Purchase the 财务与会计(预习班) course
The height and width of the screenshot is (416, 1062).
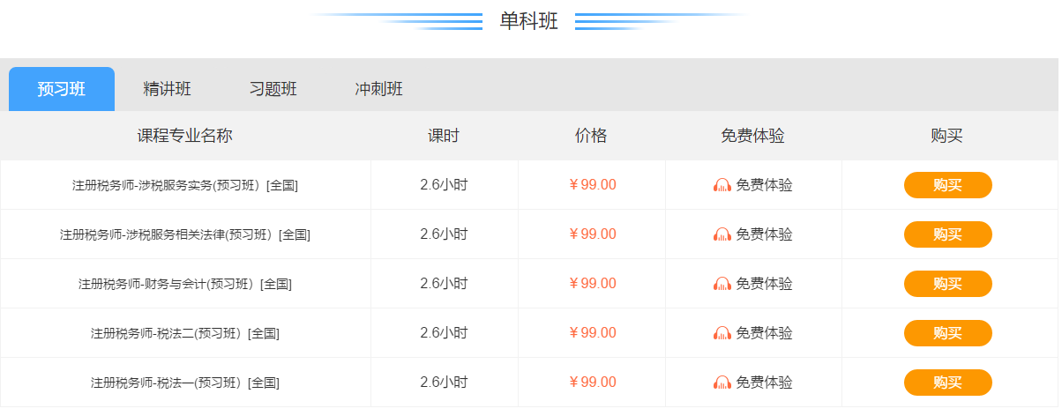(948, 284)
